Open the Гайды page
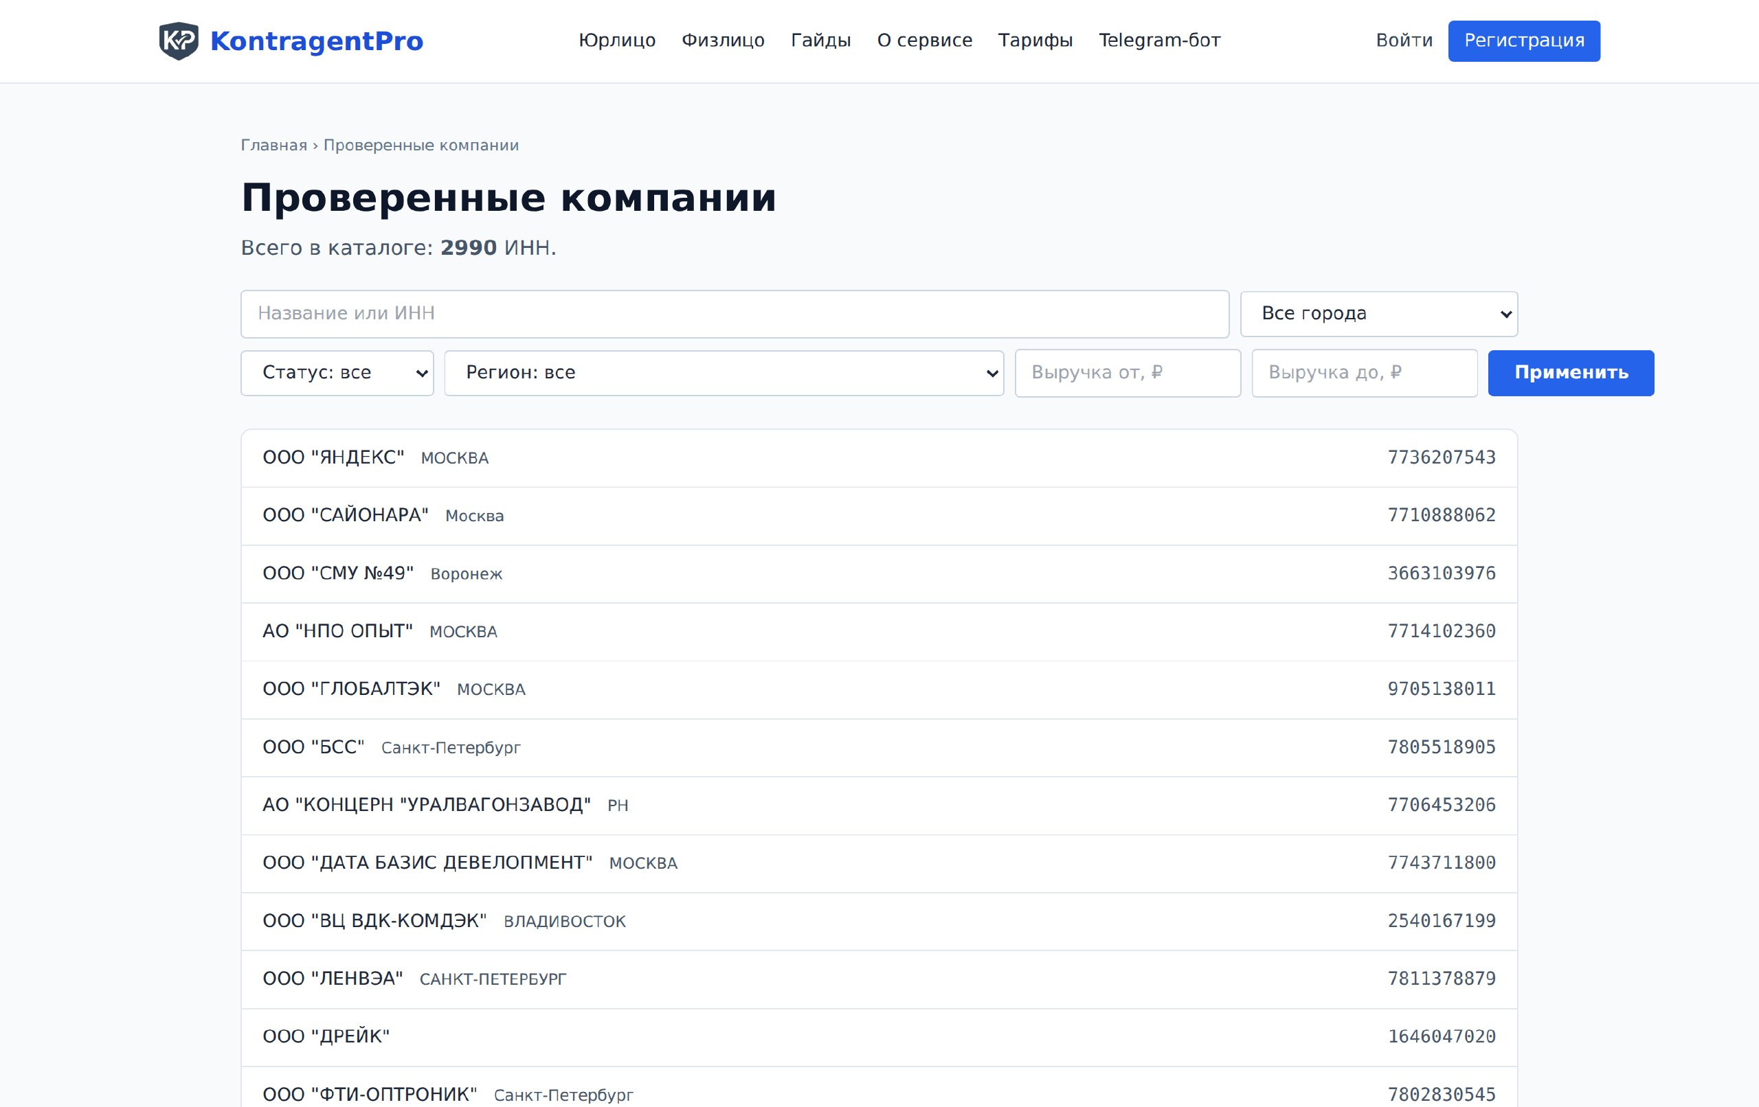The height and width of the screenshot is (1107, 1759). [x=820, y=40]
